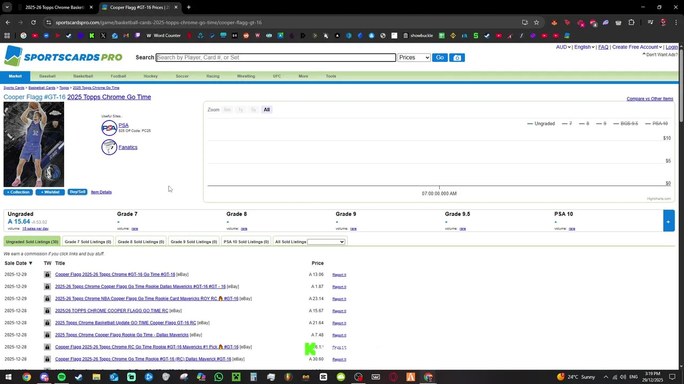Open the apps grid in bookmarks bar

point(7,36)
